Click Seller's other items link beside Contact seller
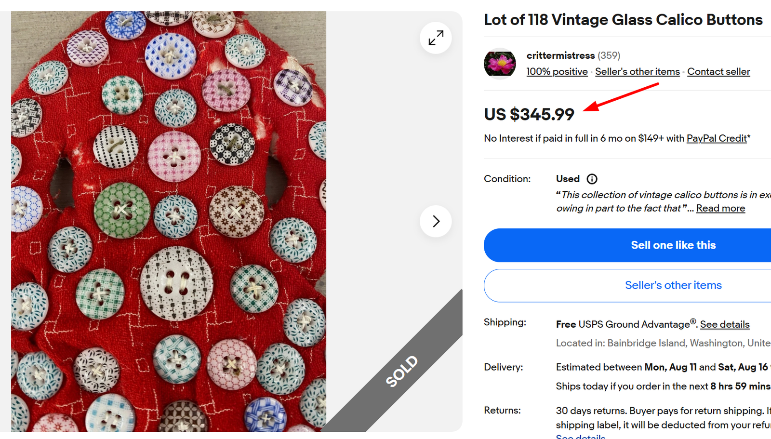771x439 pixels. point(637,72)
